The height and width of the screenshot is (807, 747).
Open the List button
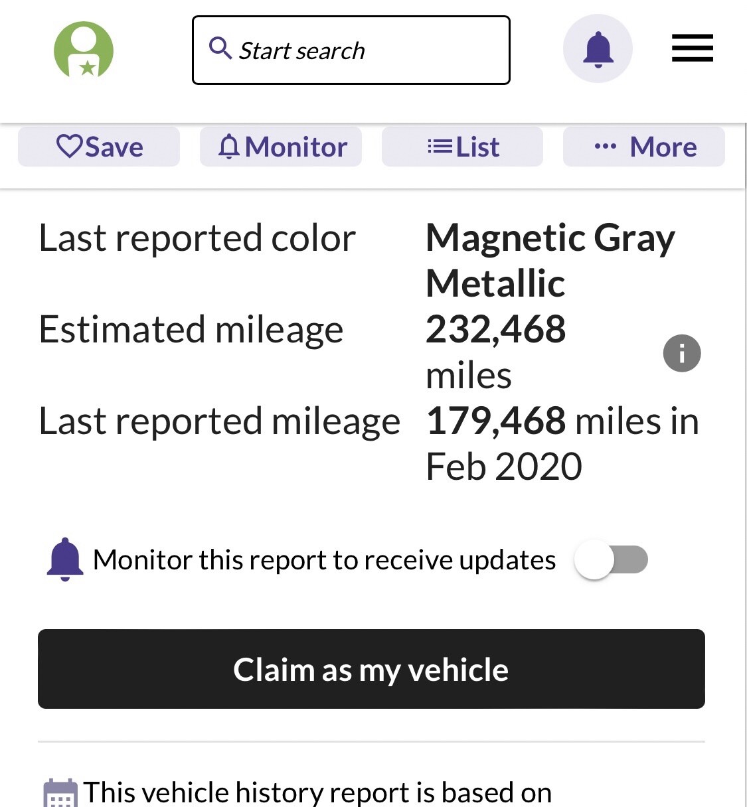(463, 147)
